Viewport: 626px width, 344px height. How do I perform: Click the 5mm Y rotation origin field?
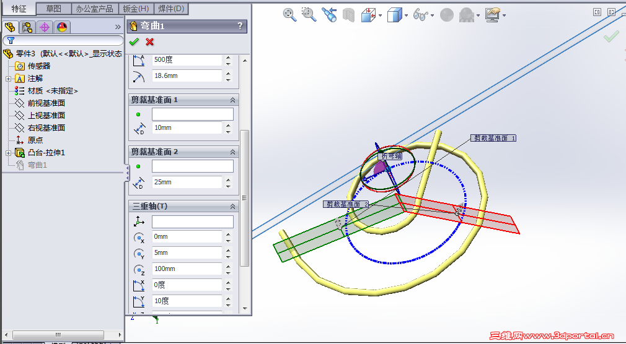(187, 252)
